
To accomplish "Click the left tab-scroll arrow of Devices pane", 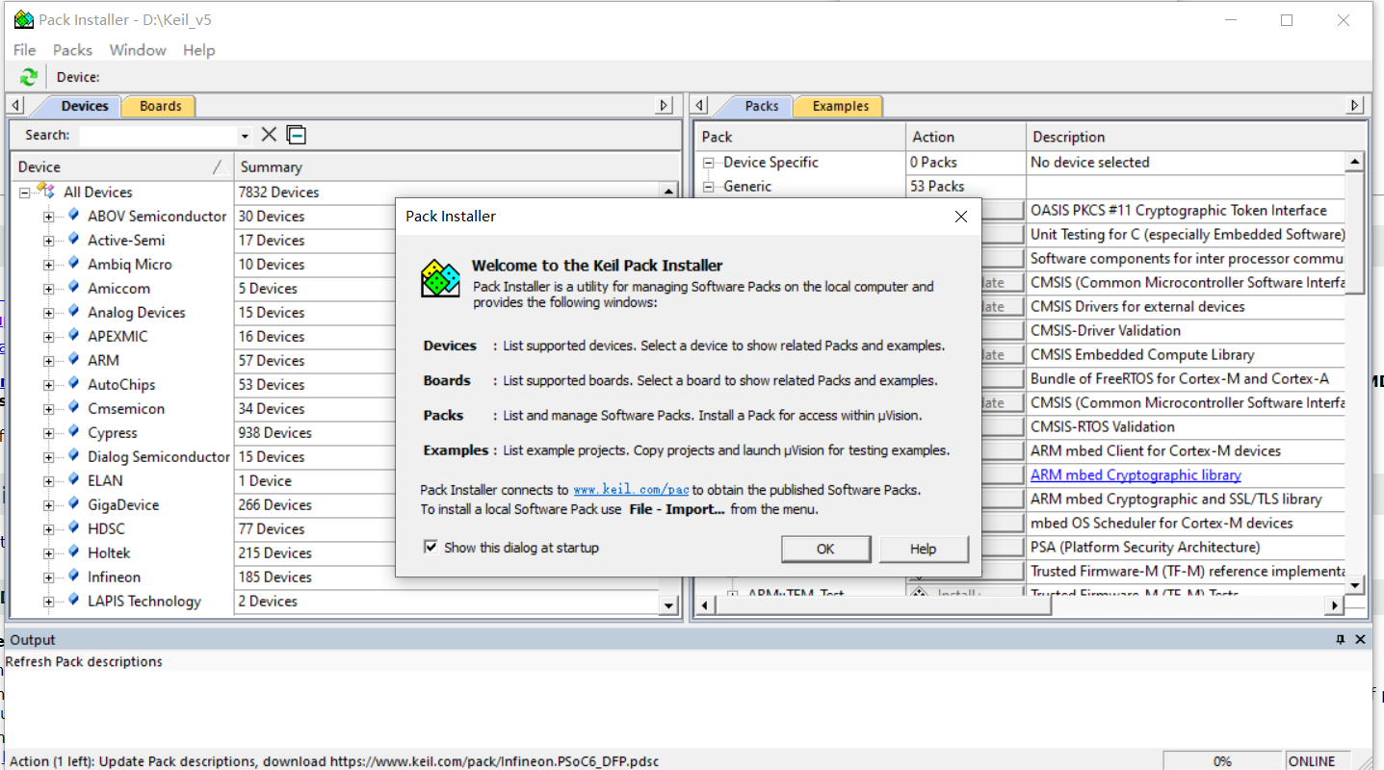I will pos(16,105).
